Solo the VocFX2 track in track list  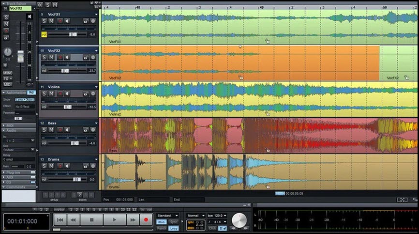click(44, 57)
